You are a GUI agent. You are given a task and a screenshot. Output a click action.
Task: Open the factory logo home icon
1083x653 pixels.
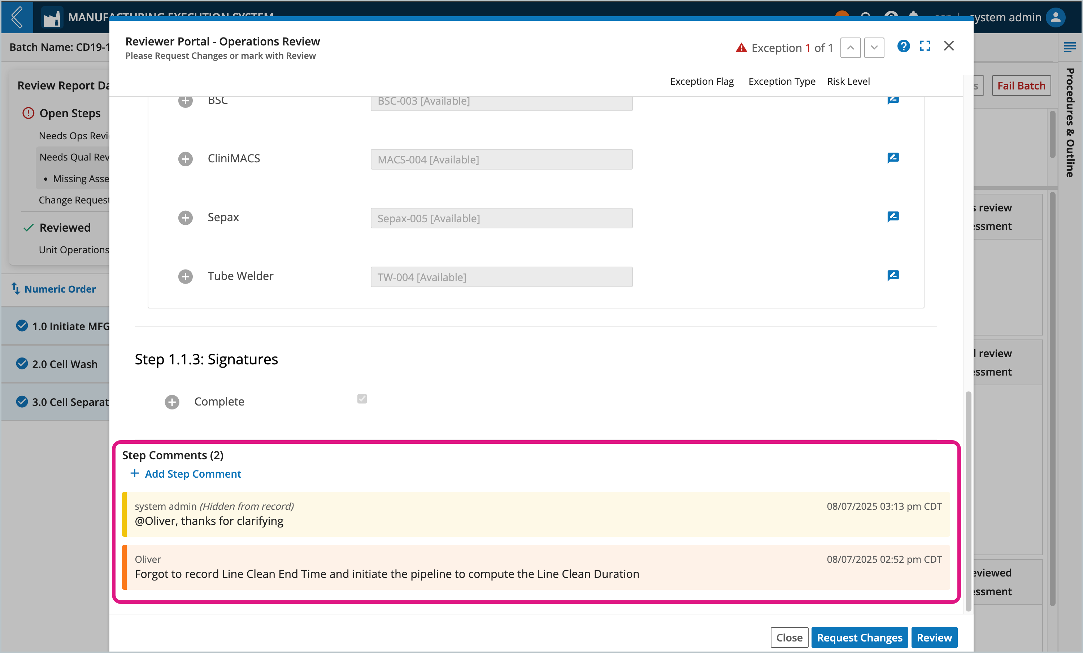52,18
